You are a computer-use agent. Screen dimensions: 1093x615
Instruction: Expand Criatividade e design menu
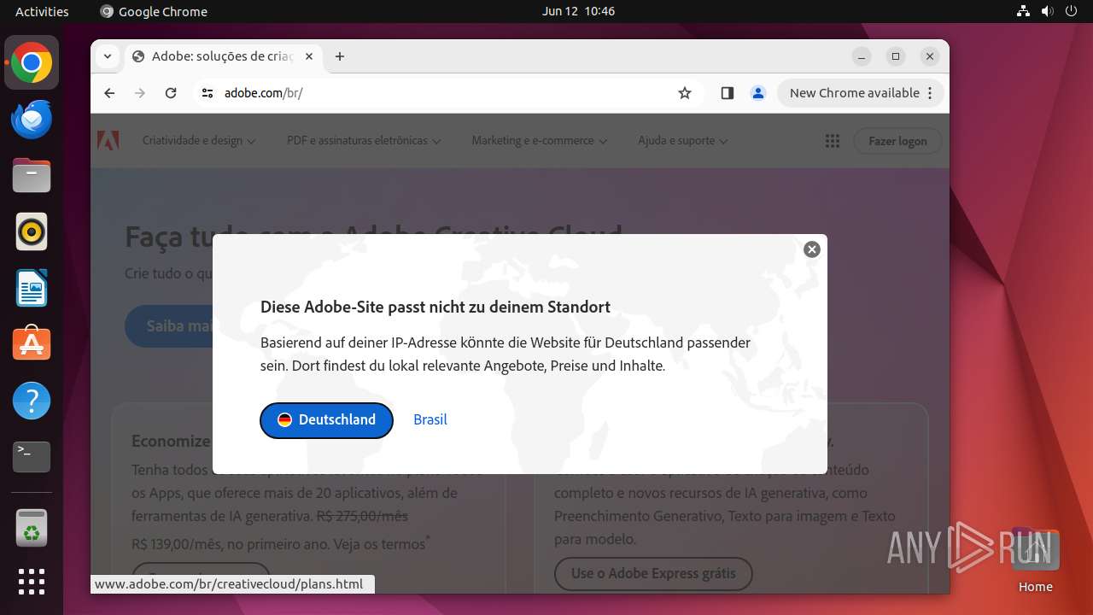pyautogui.click(x=199, y=141)
